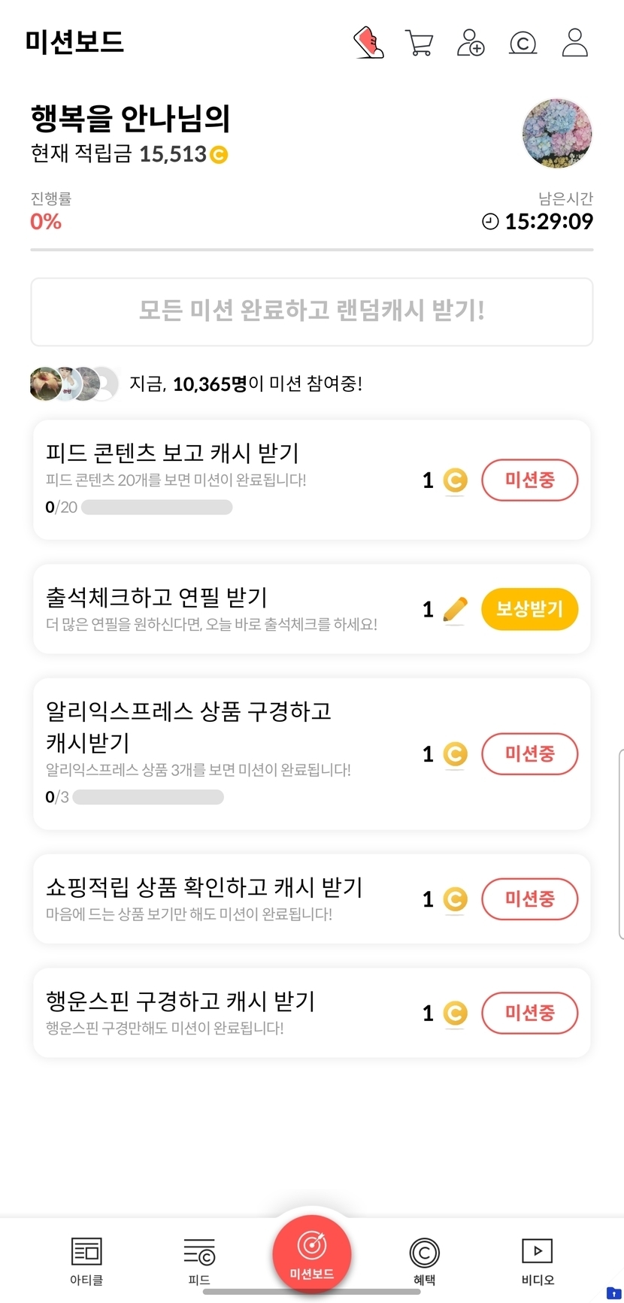Tap 미션중 for feed content mission
This screenshot has height=1303, width=624.
[x=529, y=480]
